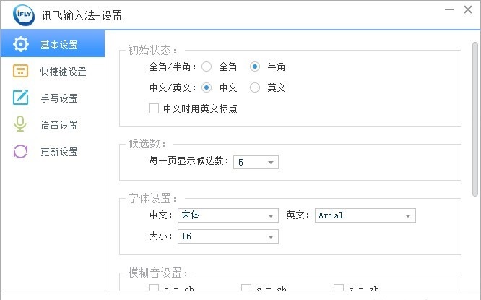Minimize the settings window
The width and height of the screenshot is (481, 300).
pyautogui.click(x=449, y=9)
